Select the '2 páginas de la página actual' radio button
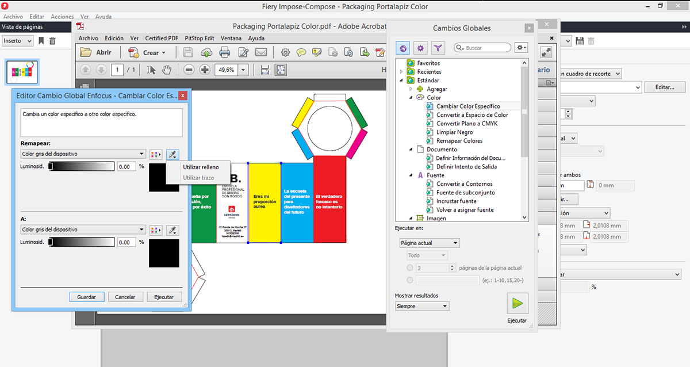Screen dimensions: 690x367 click(x=409, y=268)
